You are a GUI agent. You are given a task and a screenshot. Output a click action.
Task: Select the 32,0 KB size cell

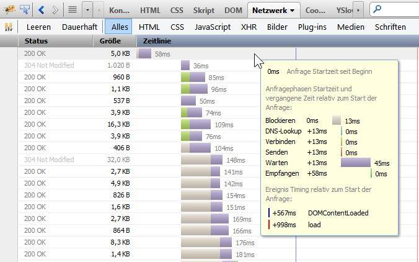click(118, 160)
